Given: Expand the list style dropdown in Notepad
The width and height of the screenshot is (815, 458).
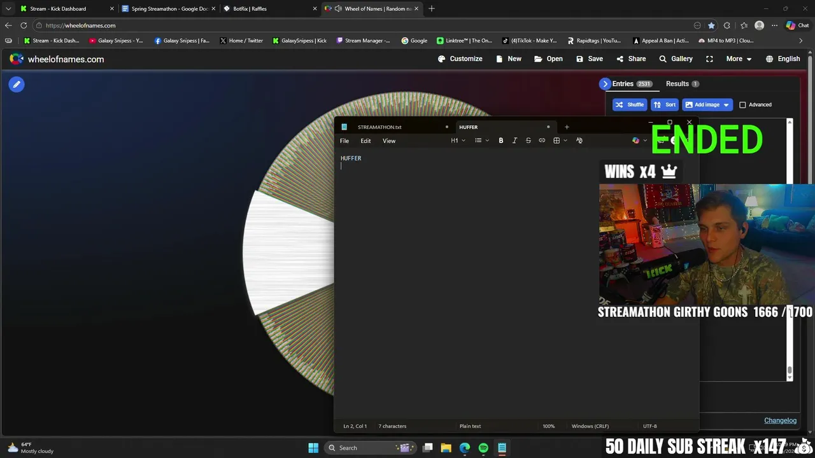Looking at the screenshot, I should tap(482, 141).
